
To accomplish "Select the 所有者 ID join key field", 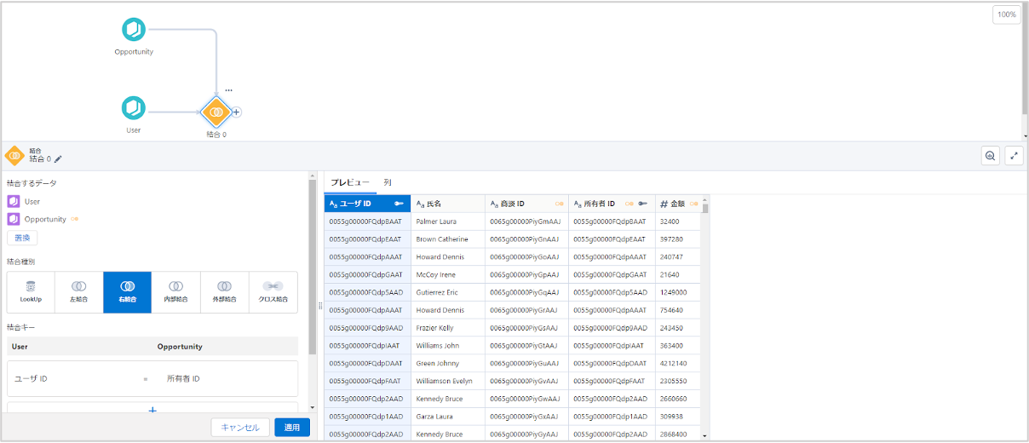I will [183, 378].
